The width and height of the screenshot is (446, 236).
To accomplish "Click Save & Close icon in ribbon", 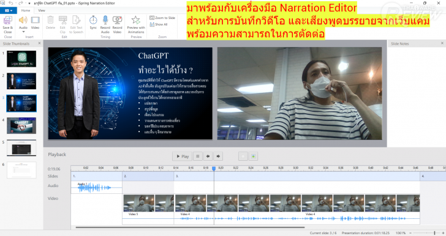I will click(8, 20).
